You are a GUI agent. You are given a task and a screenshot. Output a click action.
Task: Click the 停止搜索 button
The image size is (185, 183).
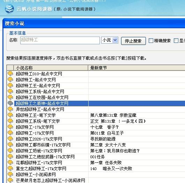133,41
